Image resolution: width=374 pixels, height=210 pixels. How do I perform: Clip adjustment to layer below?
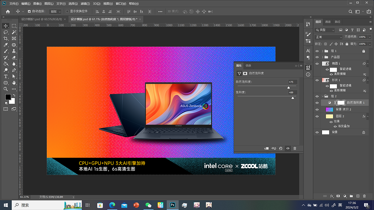tap(266, 148)
